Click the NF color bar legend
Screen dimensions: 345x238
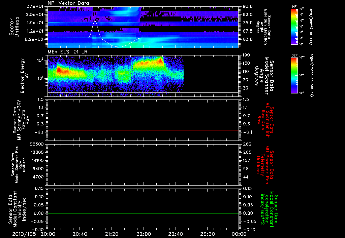(294, 27)
